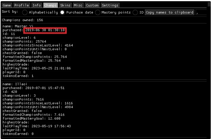
Task: Sort champions Alphabetically
Action: 25,13
